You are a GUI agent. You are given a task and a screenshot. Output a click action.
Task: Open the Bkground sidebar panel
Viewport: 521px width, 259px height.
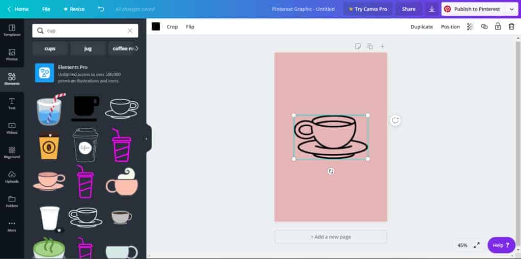pyautogui.click(x=12, y=153)
